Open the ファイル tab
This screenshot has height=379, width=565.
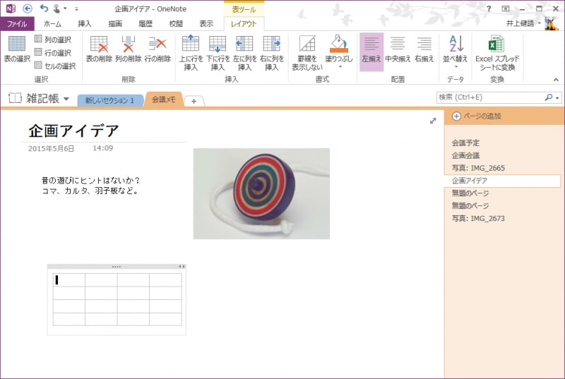[17, 24]
